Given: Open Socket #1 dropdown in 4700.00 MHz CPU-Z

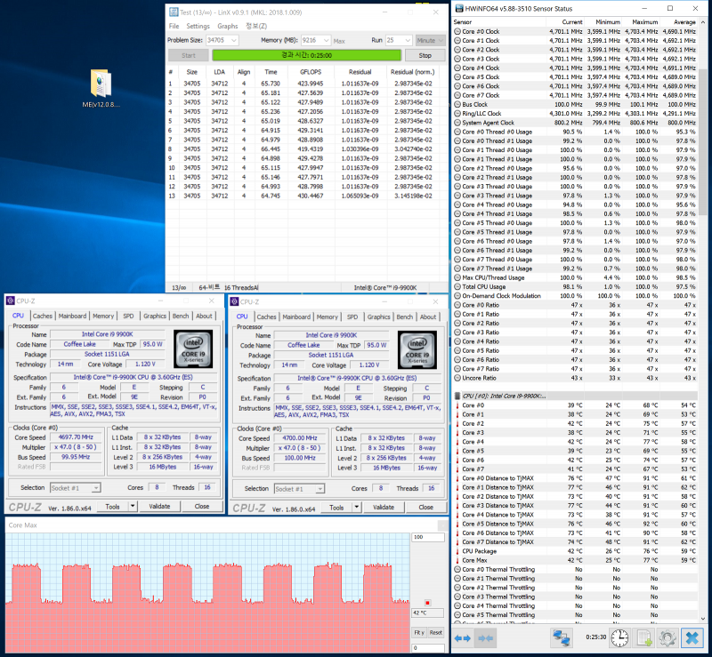Looking at the screenshot, I should point(320,489).
